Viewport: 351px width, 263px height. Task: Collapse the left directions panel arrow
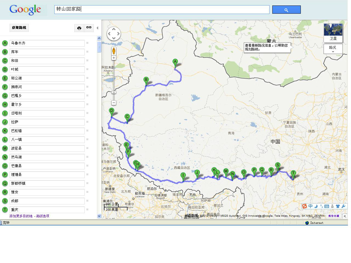(x=97, y=28)
